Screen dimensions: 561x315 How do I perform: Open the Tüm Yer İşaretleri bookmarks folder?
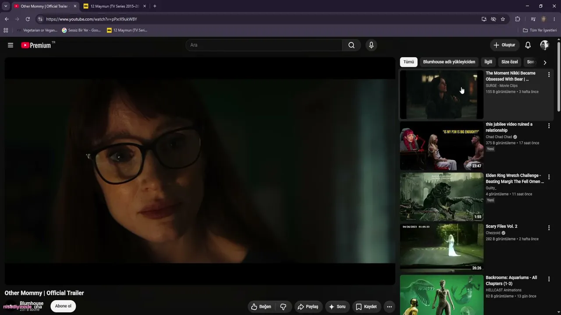click(x=540, y=30)
